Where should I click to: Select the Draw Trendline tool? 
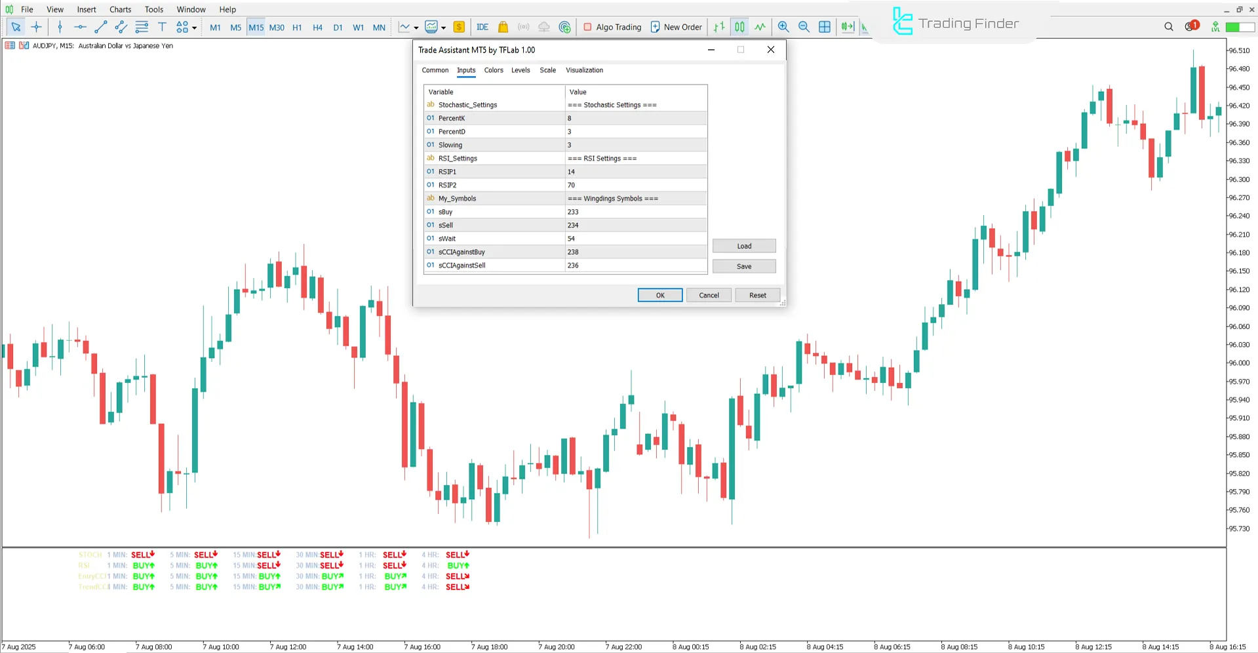tap(100, 27)
